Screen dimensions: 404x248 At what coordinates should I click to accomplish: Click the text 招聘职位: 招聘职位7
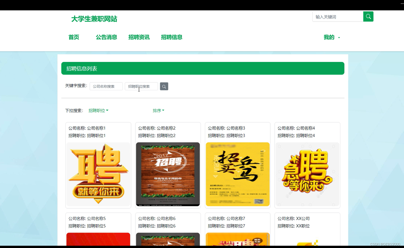coord(226,226)
